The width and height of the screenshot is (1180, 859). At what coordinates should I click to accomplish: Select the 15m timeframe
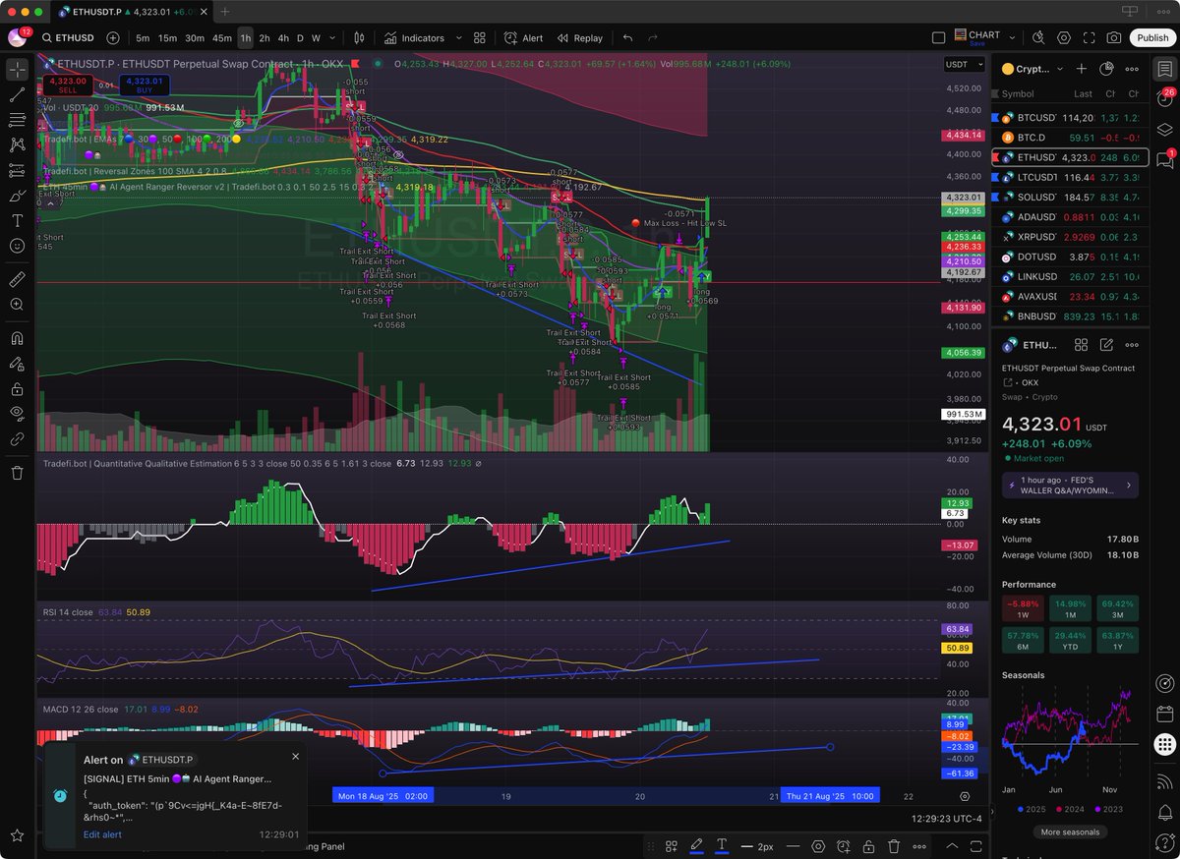click(x=168, y=38)
